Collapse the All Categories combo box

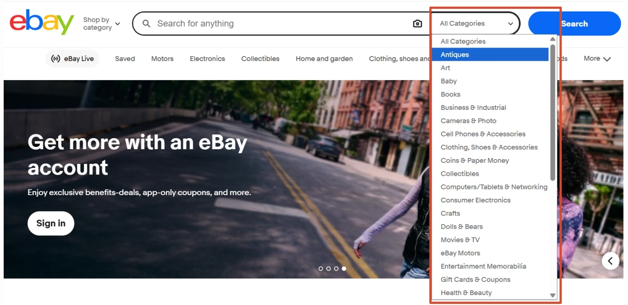pyautogui.click(x=476, y=24)
